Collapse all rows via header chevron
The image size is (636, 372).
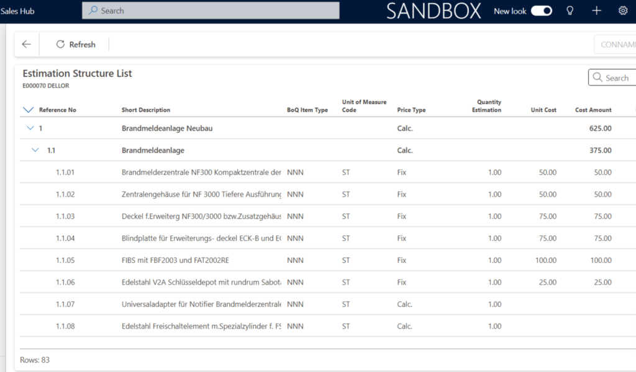[27, 110]
